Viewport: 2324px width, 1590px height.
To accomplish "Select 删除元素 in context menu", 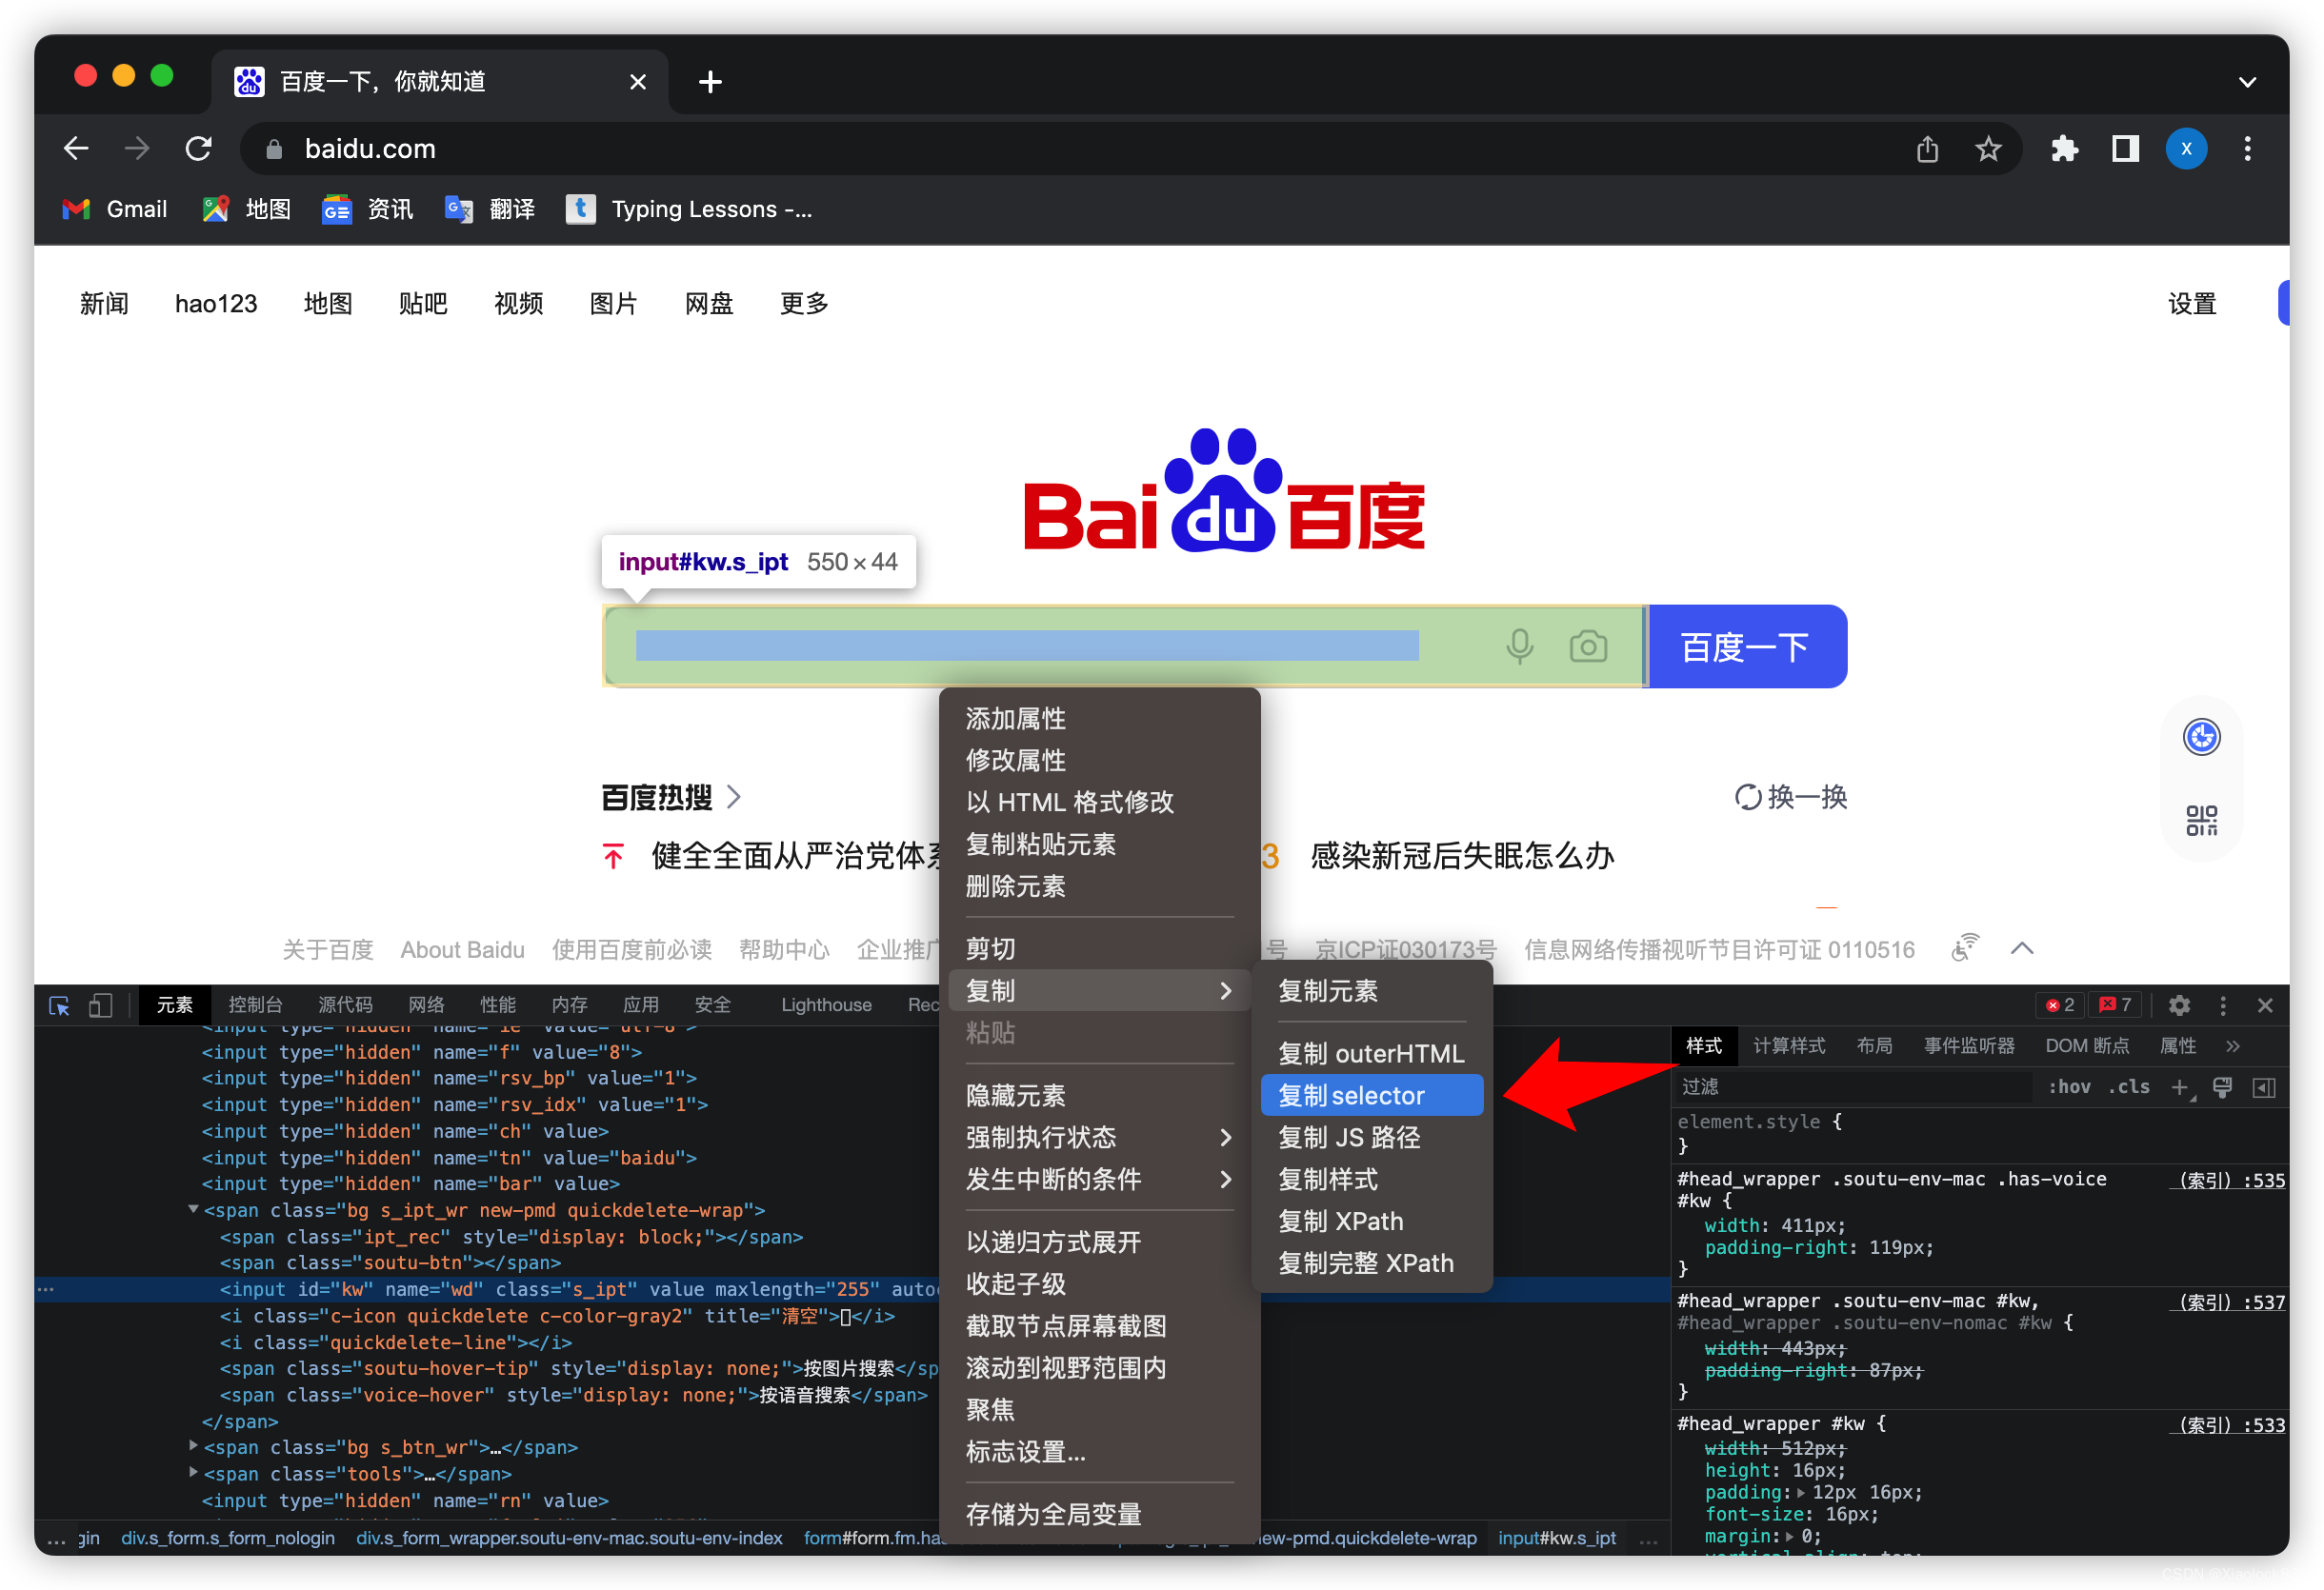I will [1098, 886].
